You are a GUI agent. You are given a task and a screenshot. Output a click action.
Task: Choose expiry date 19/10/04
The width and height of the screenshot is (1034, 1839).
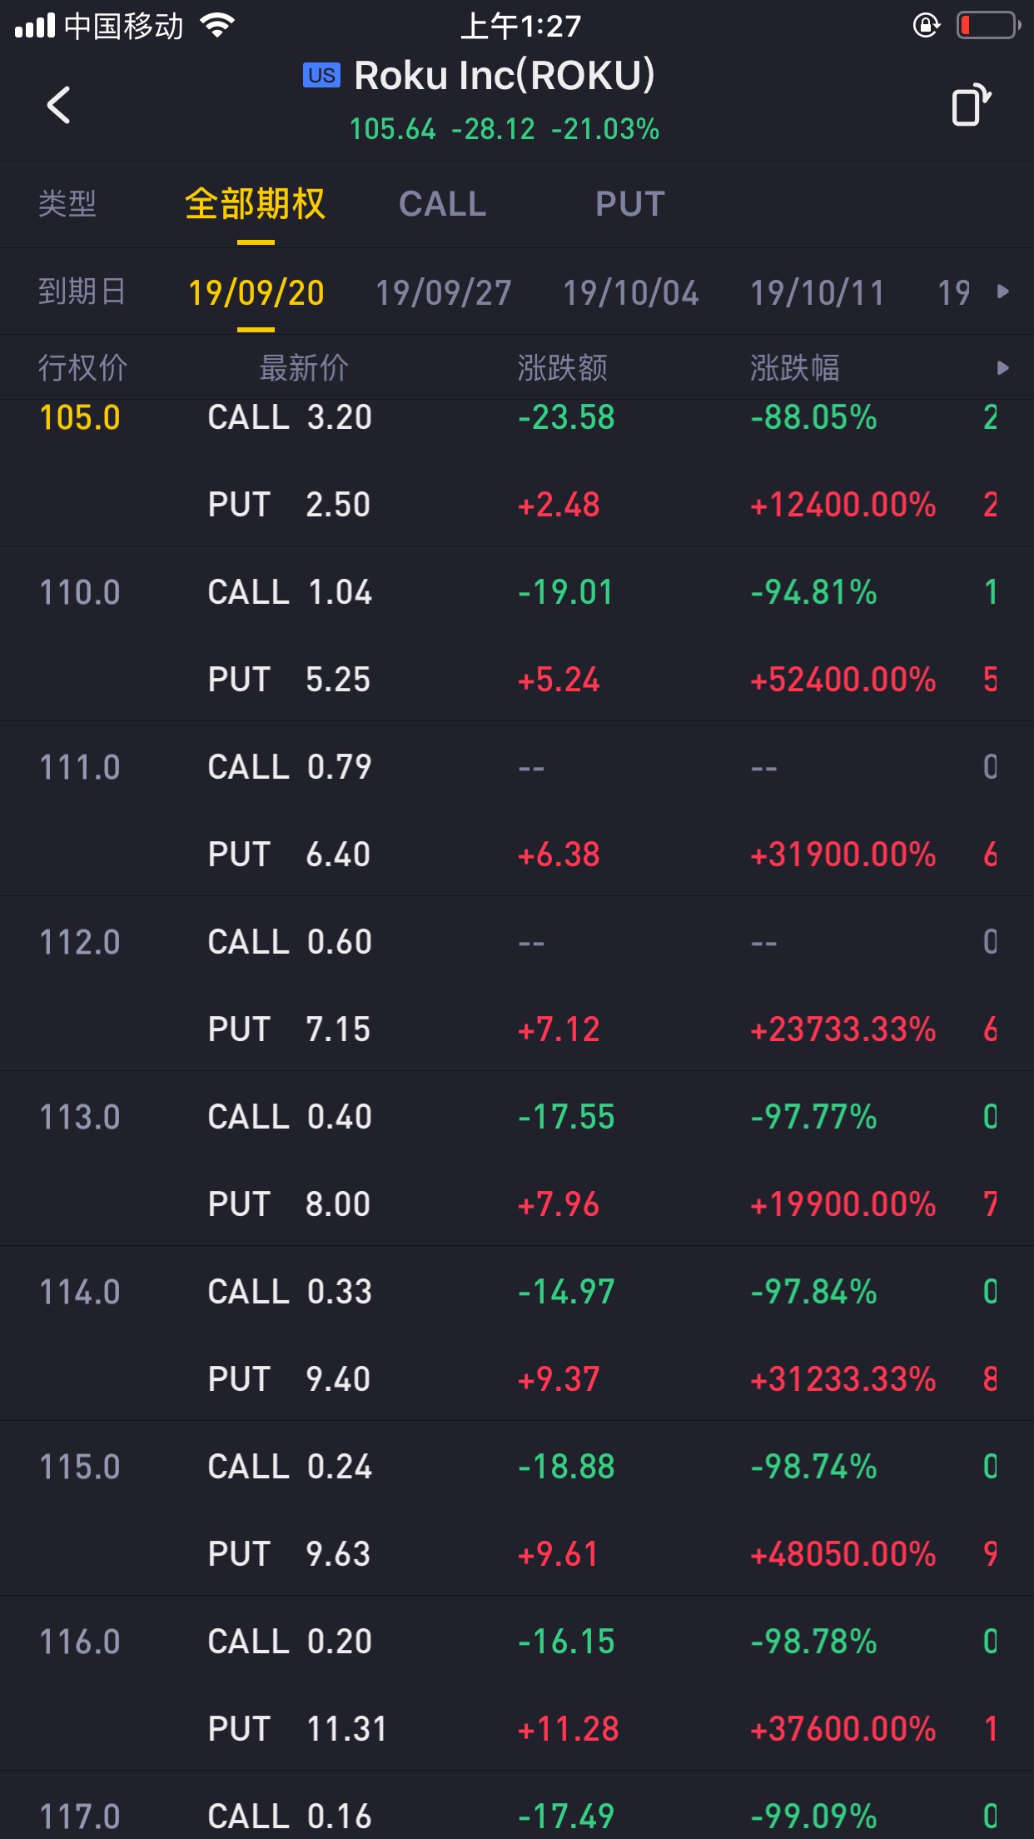630,292
